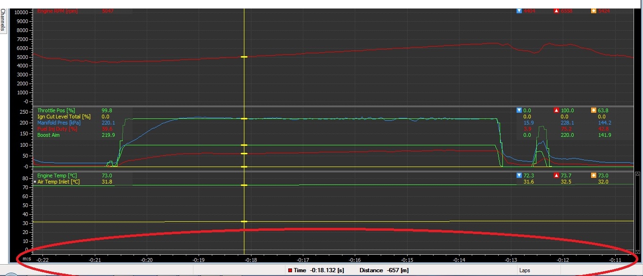Select the Manifold Pres [kPa] channel label
643x276 pixels.
pyautogui.click(x=59, y=123)
